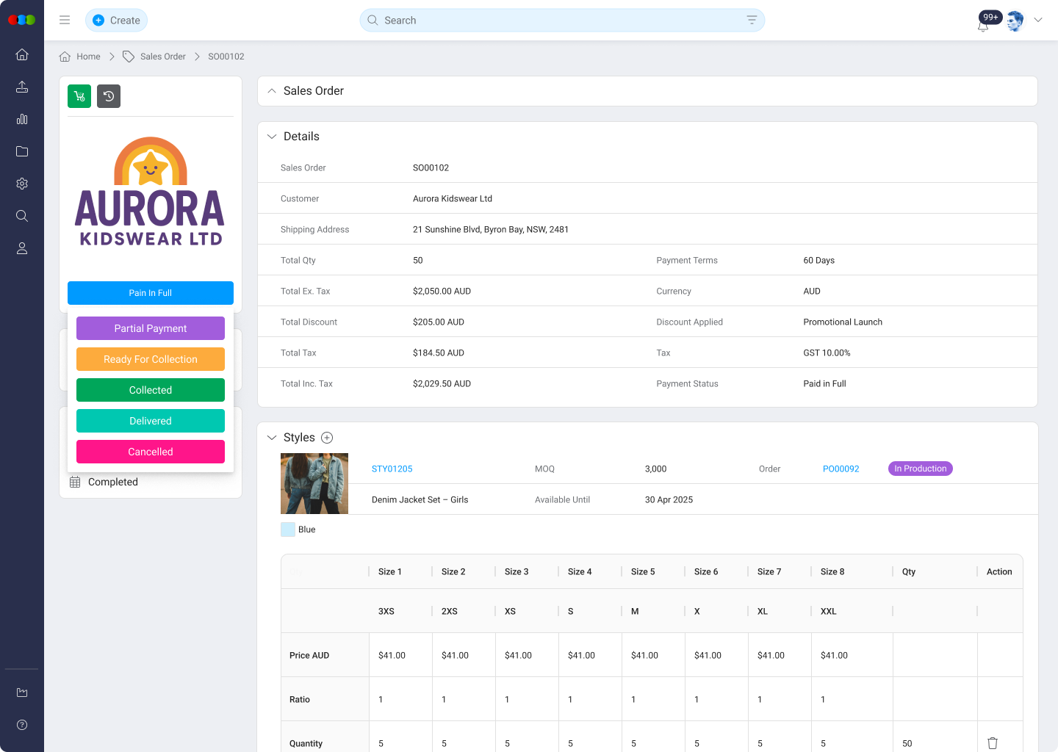Select Partial Payment status option
The image size is (1058, 752).
(151, 328)
